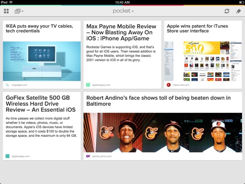
Task: Tap the Wi-Fi status icon
Action: [11, 2]
